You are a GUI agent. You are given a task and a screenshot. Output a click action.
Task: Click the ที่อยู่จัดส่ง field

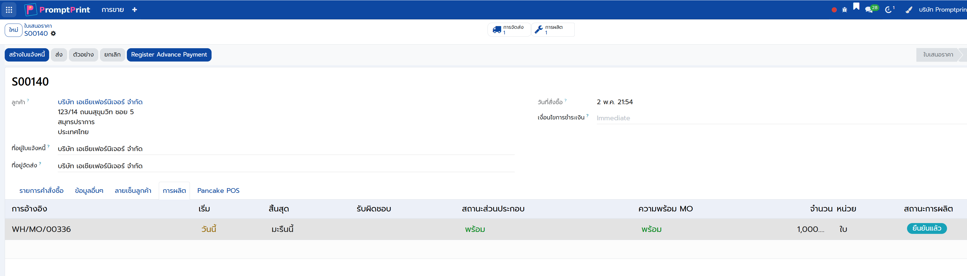click(x=286, y=166)
